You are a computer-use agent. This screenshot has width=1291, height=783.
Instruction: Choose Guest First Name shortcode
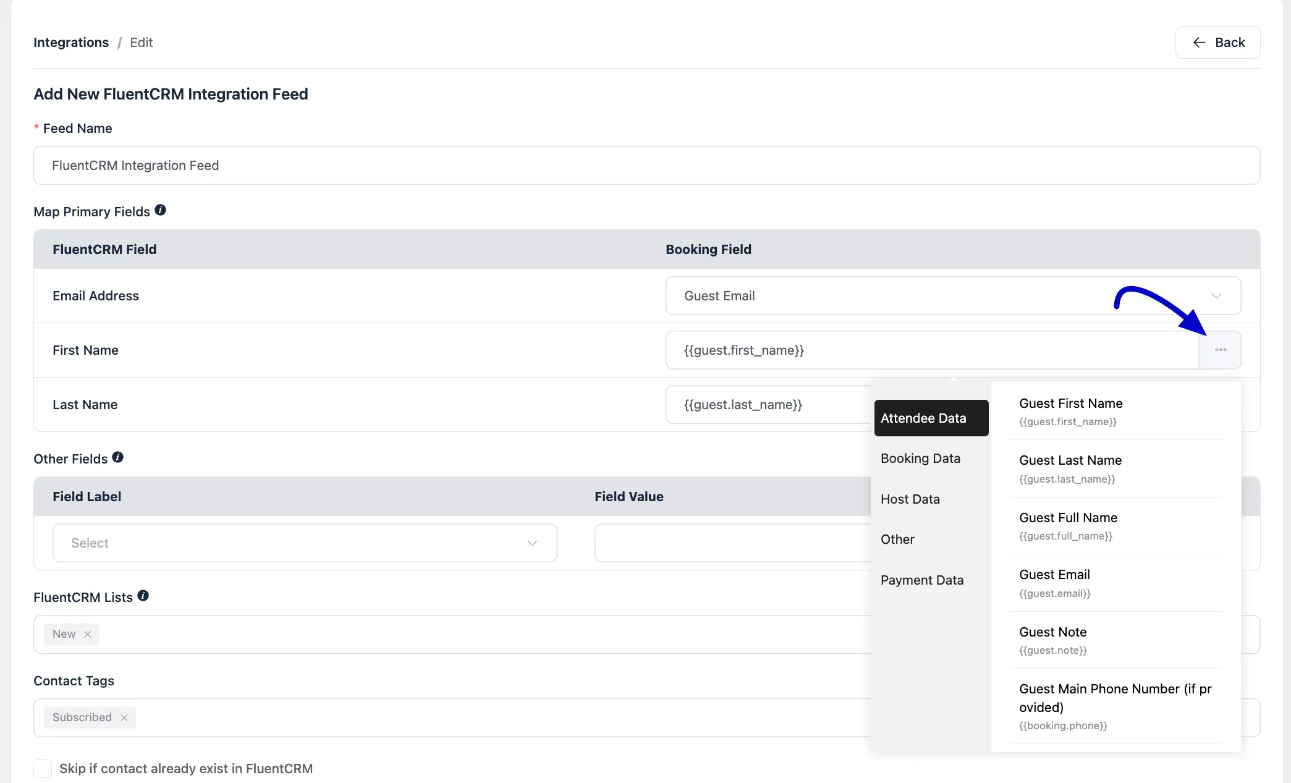pyautogui.click(x=1116, y=412)
